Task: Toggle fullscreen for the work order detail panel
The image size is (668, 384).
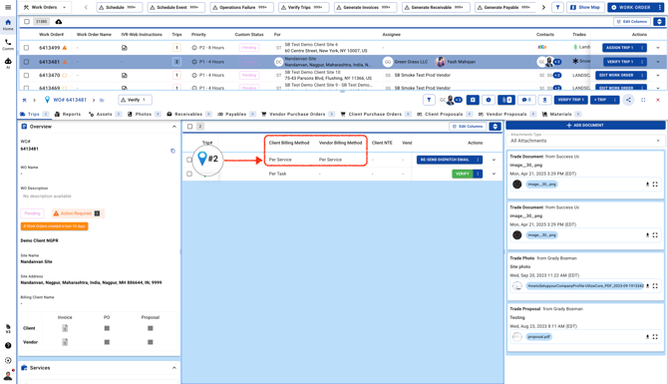Action: pyautogui.click(x=643, y=100)
